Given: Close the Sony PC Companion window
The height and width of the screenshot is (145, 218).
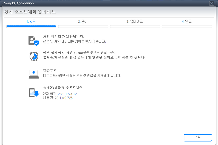Looking at the screenshot, I should [212, 3].
